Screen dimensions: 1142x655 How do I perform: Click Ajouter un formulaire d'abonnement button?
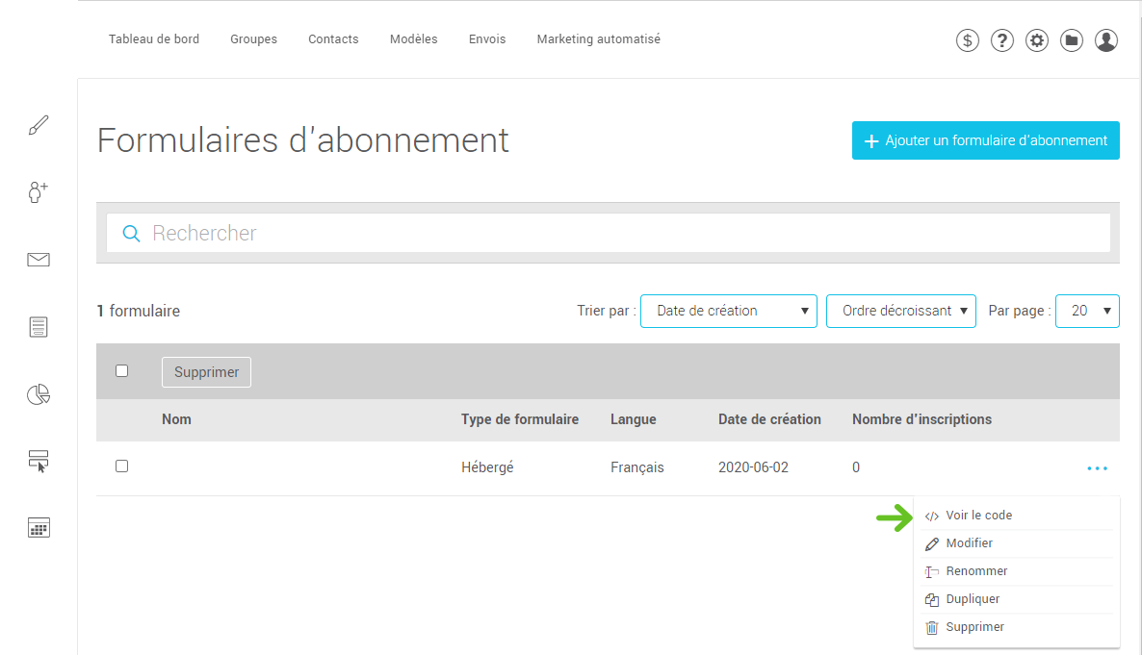click(x=985, y=140)
